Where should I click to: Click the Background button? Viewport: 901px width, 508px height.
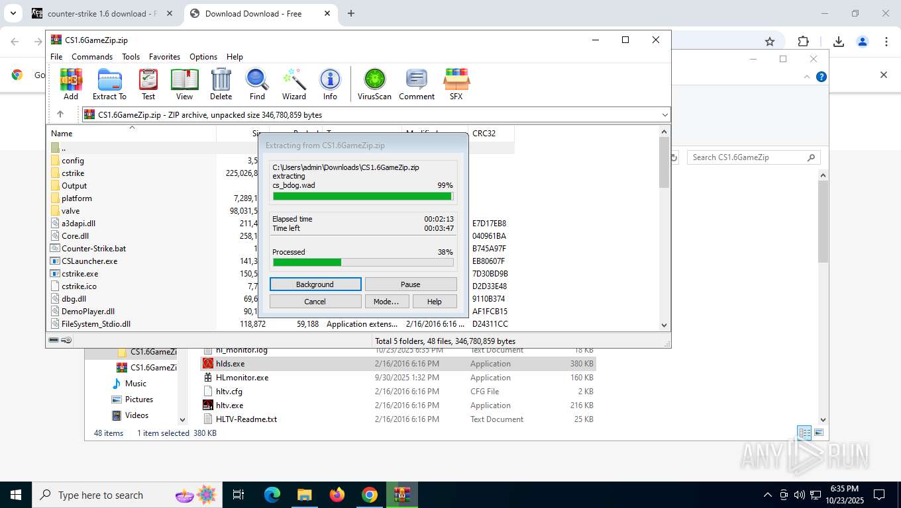coord(315,284)
